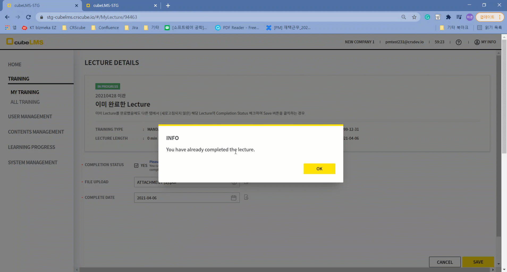507x272 pixels.
Task: Toggle the Completion Status YES checkbox
Action: 136,165
